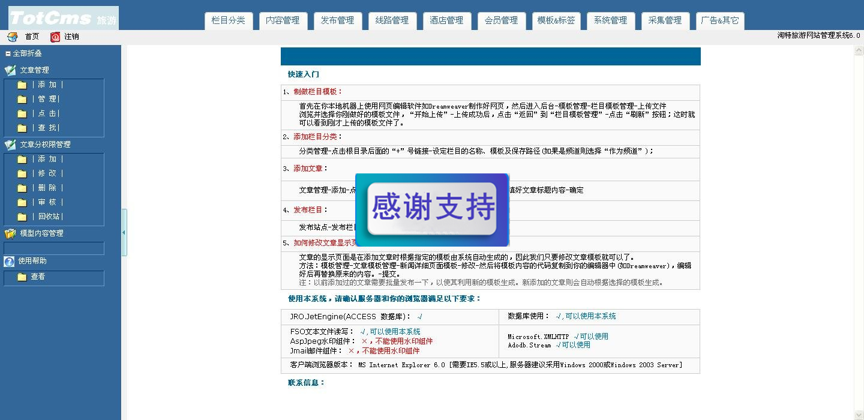Viewport: 864px width, 420px height.
Task: Open 查找 under 文章管理
Action: click(46, 128)
